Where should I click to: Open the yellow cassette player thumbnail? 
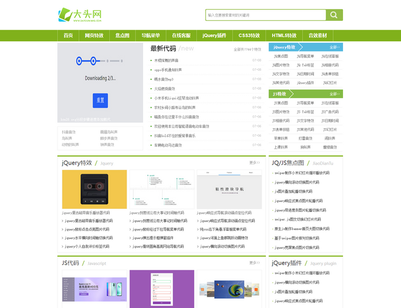coord(94,189)
